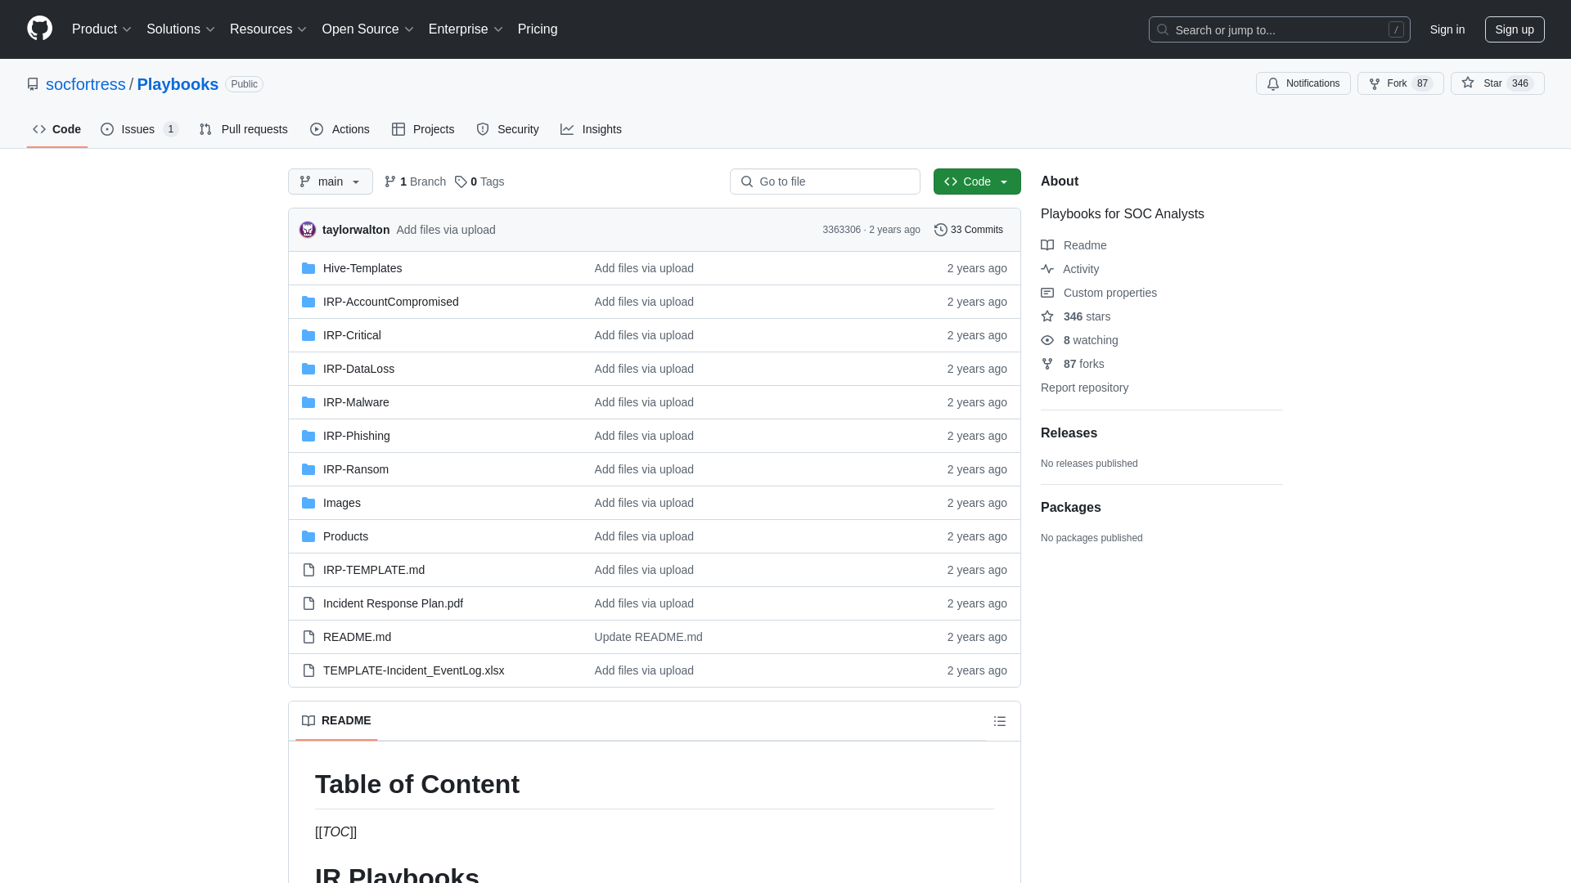This screenshot has height=883, width=1571.
Task: Click Sign in button
Action: click(x=1447, y=29)
